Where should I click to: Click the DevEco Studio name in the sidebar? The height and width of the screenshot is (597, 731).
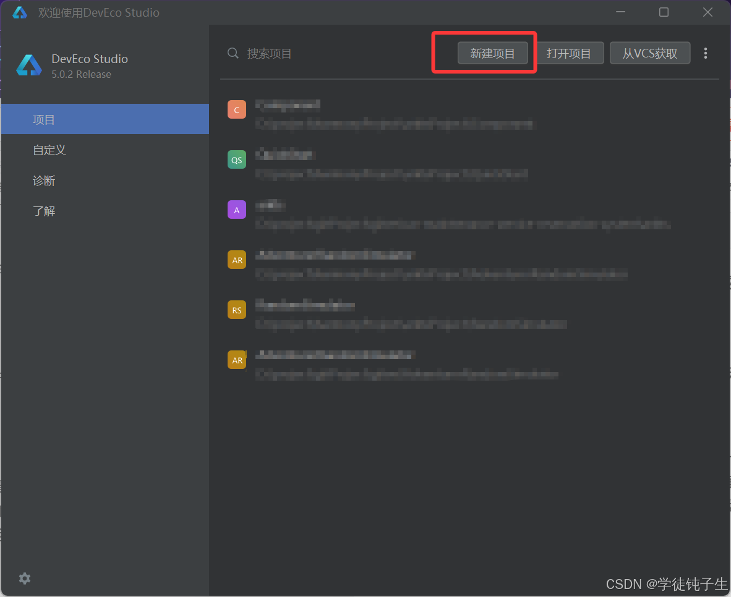[90, 59]
